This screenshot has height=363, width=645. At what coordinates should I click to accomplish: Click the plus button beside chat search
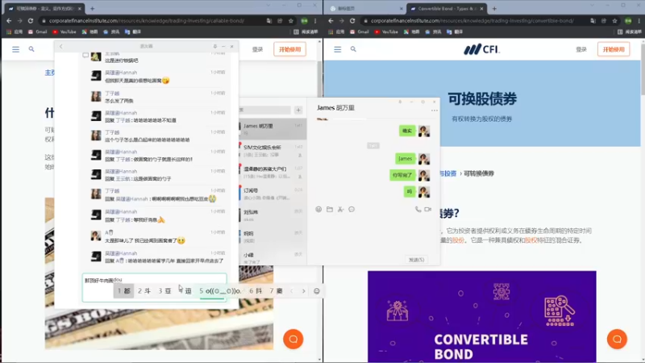click(298, 110)
